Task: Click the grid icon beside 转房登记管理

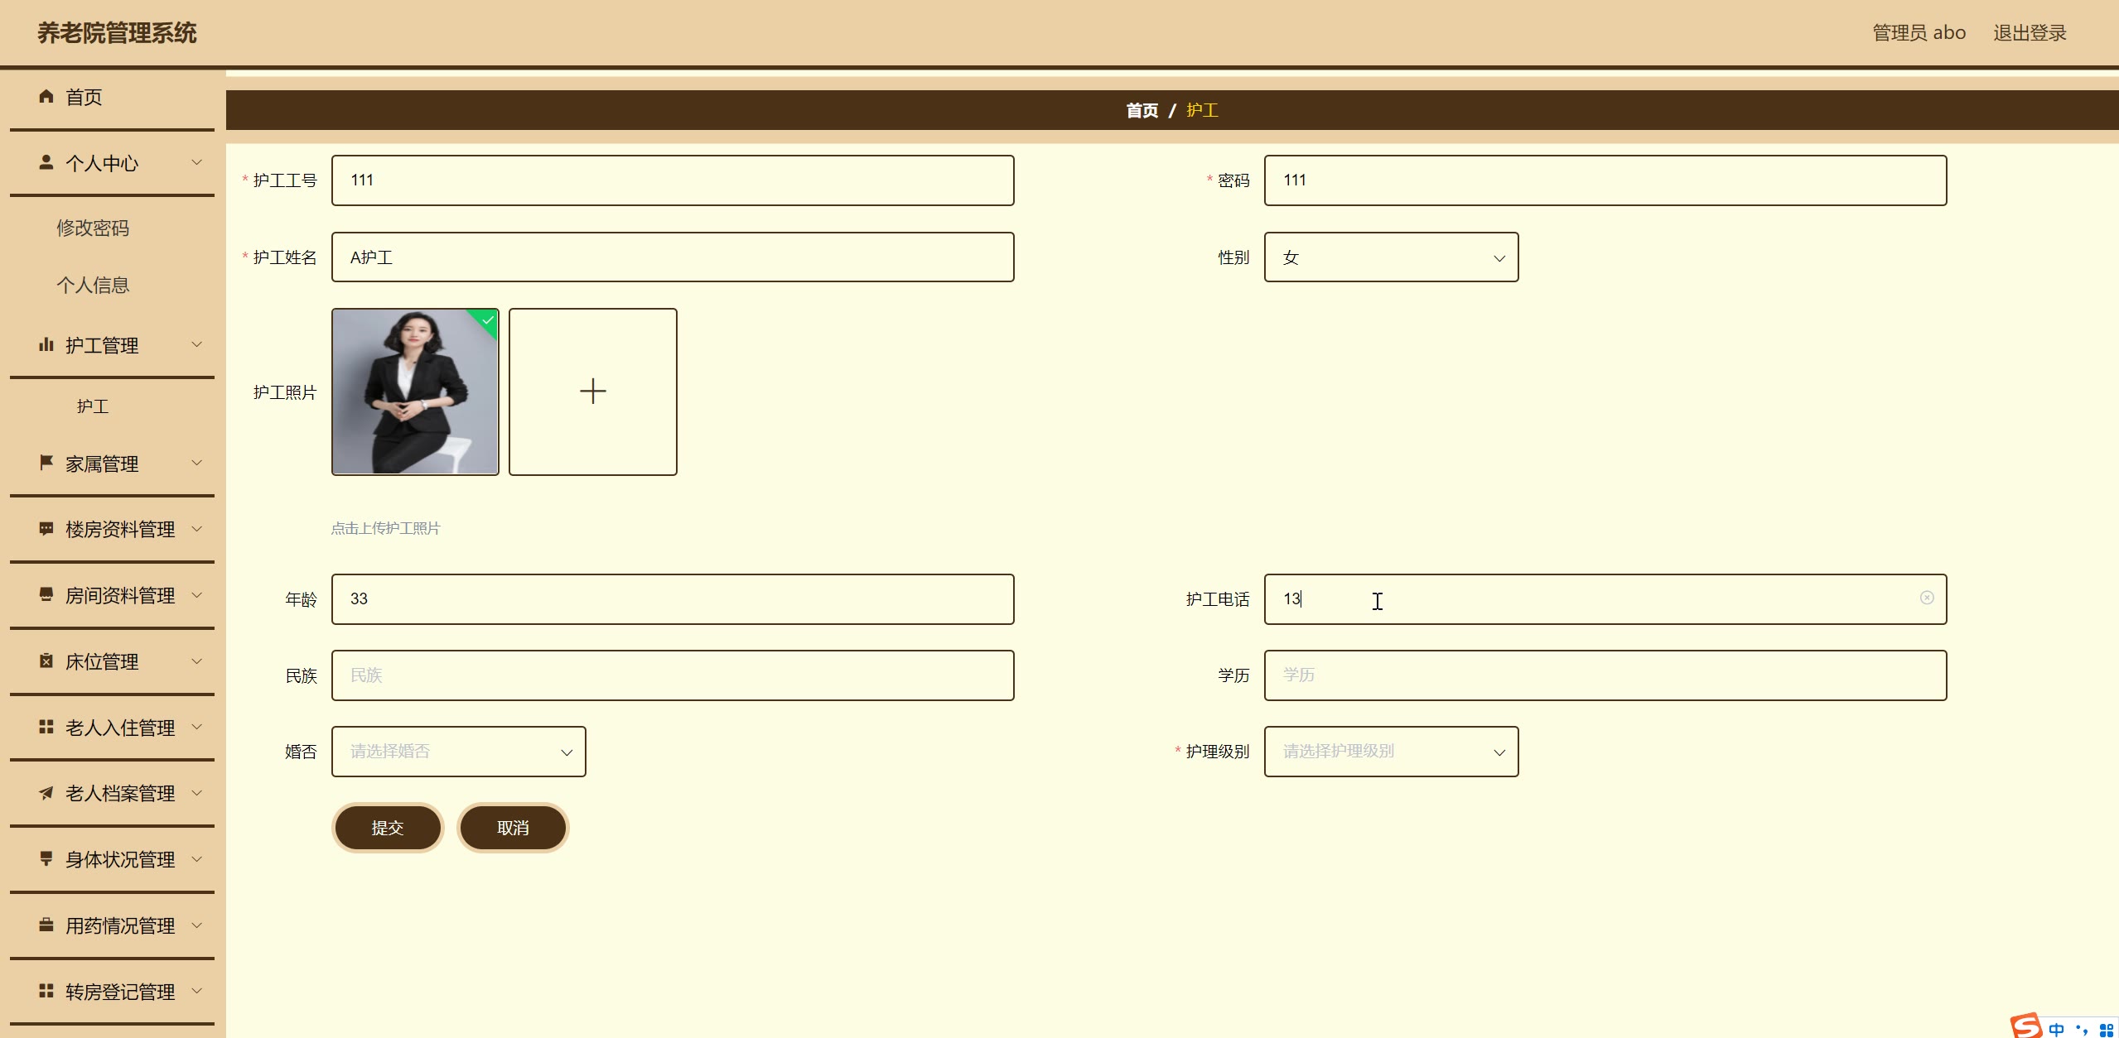Action: point(46,991)
